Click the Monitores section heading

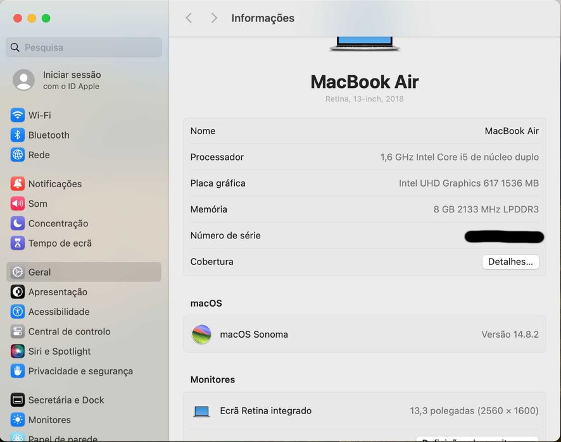[213, 379]
